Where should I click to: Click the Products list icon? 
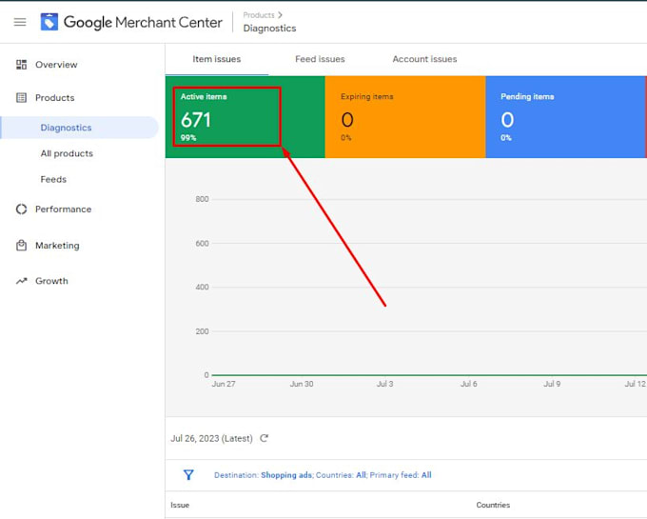pos(22,98)
